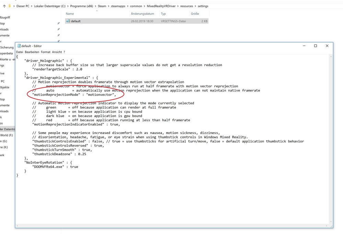Image resolution: width=343 pixels, height=234 pixels.
Task: Go to the Steam folder in the breadcrumb
Action: 102,6
